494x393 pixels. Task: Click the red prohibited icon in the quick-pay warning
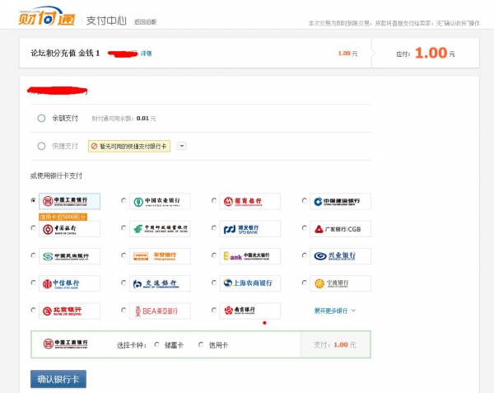94,146
